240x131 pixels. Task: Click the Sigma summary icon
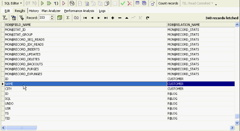point(68,18)
